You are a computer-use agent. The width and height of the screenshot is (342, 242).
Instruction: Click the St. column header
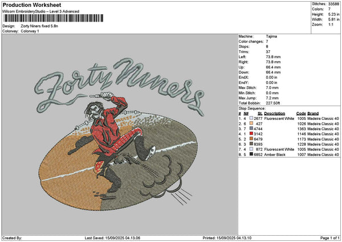(260, 113)
